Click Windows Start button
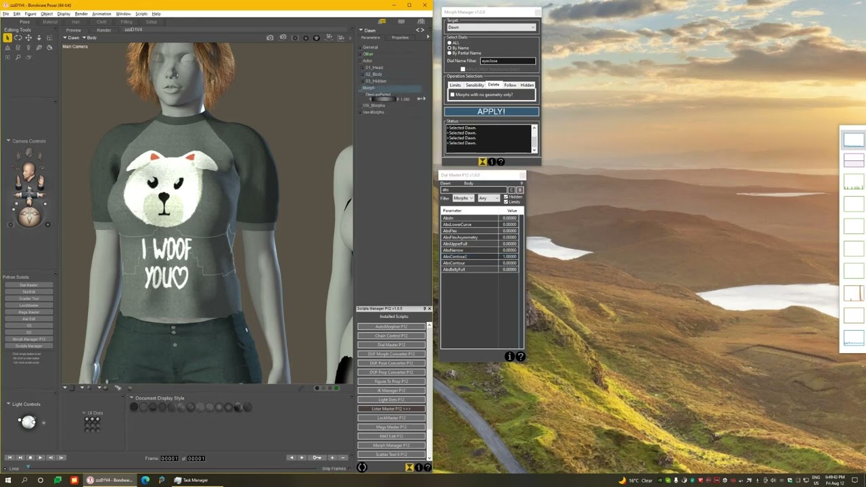 pos(8,480)
